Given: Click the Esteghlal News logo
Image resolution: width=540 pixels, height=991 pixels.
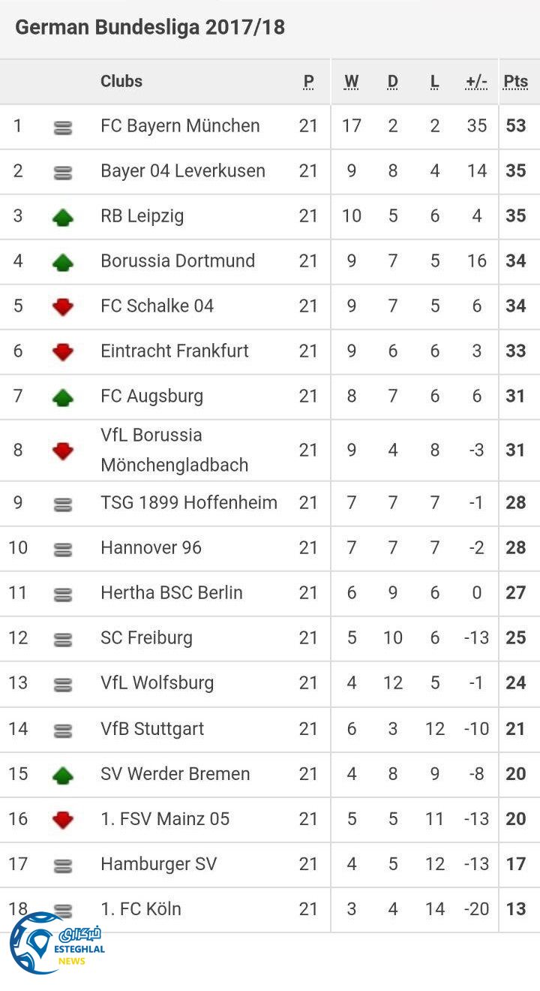Looking at the screenshot, I should click(x=57, y=943).
